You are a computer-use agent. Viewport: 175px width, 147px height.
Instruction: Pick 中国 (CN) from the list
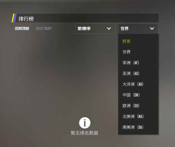(x=138, y=95)
